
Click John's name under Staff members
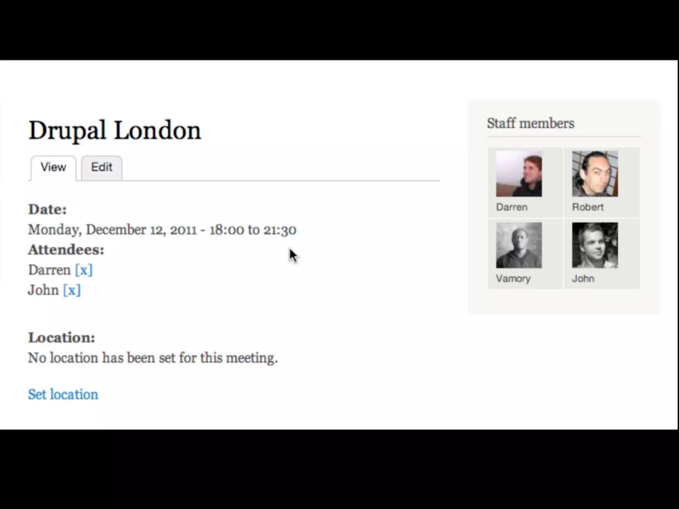[x=583, y=279]
